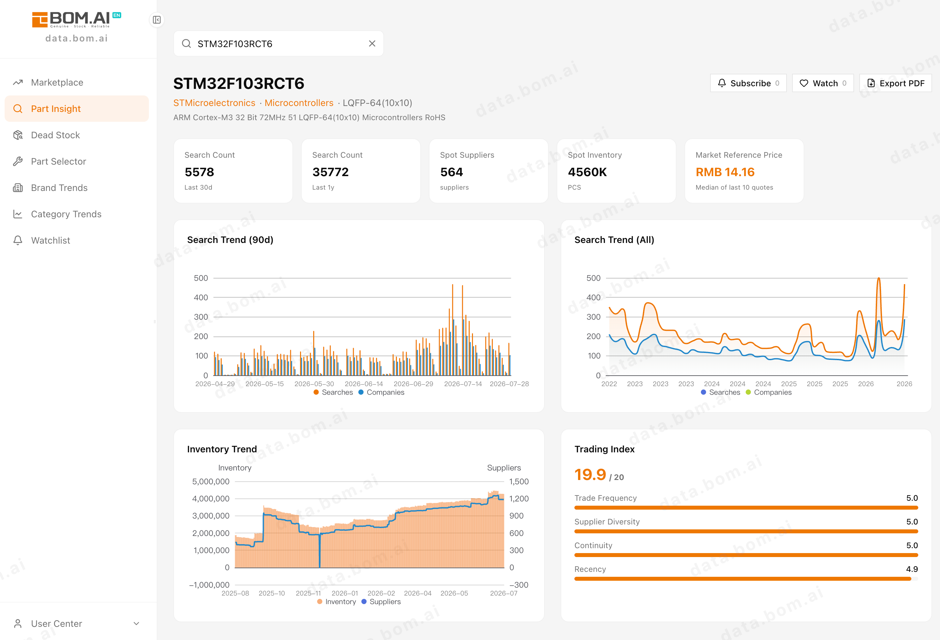Clear the search box with the X icon
Screen dimensions: 940x640
pos(372,44)
